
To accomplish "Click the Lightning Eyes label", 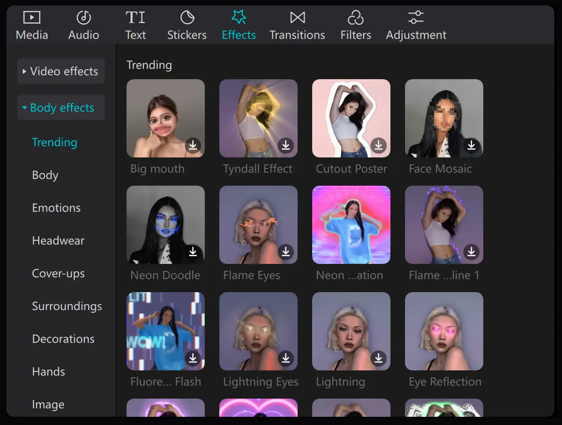I will [x=261, y=382].
